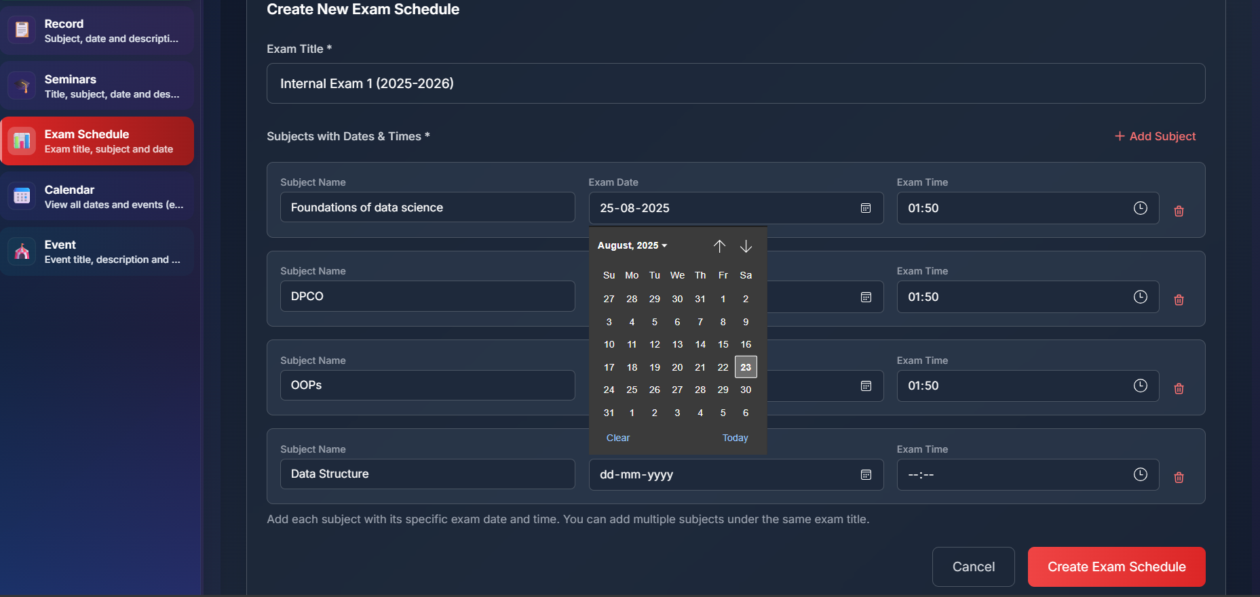The image size is (1260, 597).
Task: Delete the Foundations of data science subject row
Action: pos(1179,211)
